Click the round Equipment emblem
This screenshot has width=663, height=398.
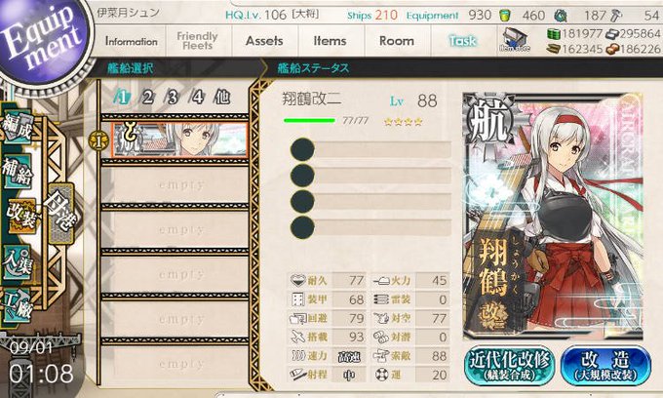pos(42,40)
